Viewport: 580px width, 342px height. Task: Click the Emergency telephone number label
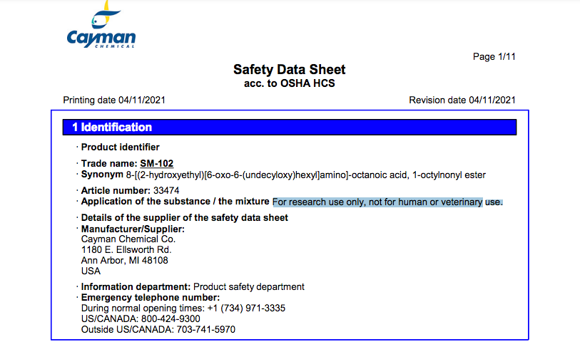click(151, 298)
